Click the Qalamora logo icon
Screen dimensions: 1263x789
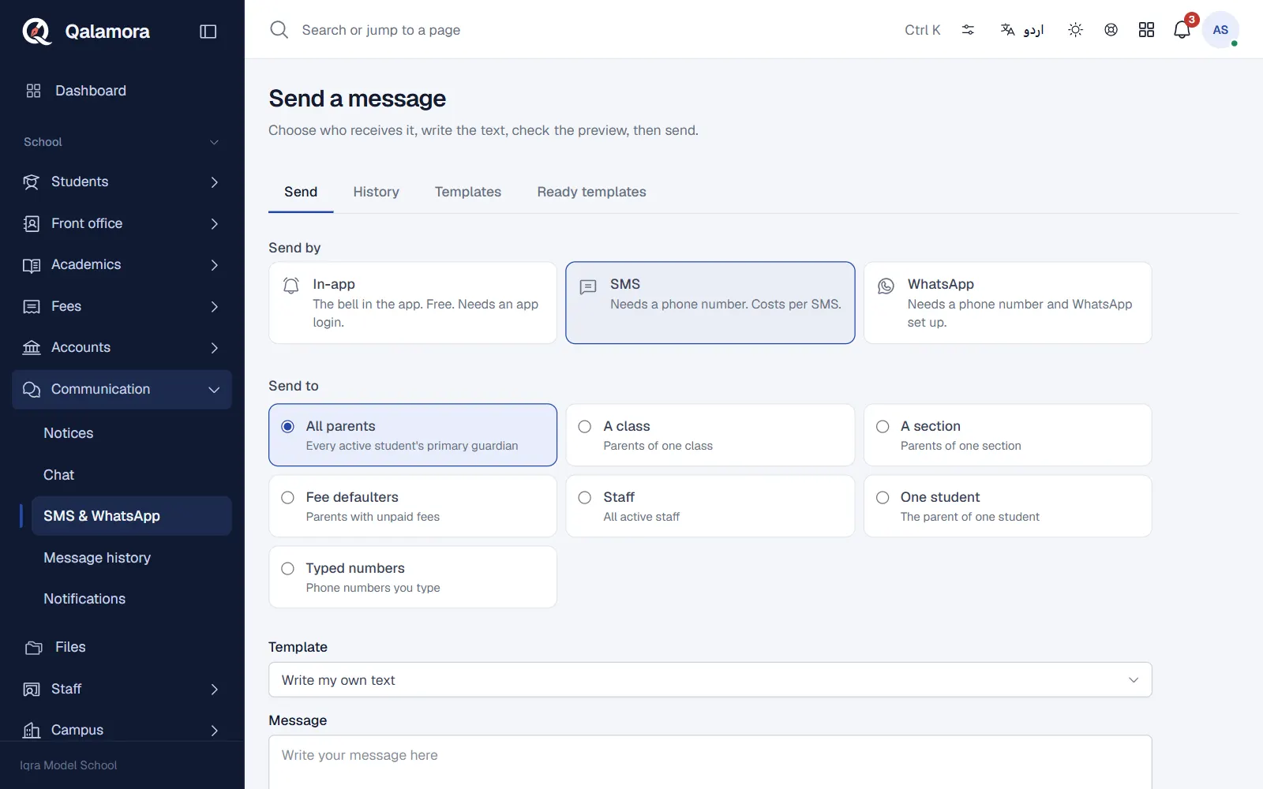coord(36,32)
